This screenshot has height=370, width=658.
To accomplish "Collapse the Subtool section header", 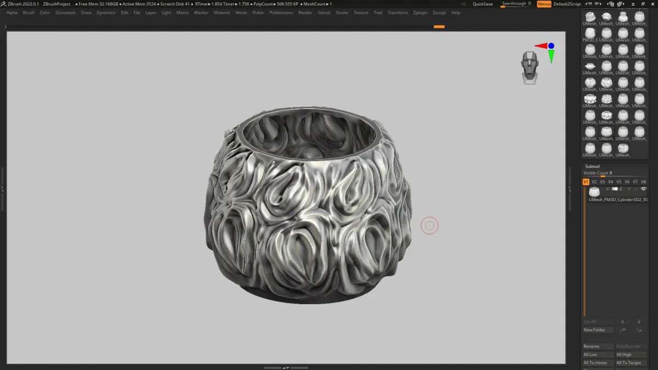I will point(592,166).
